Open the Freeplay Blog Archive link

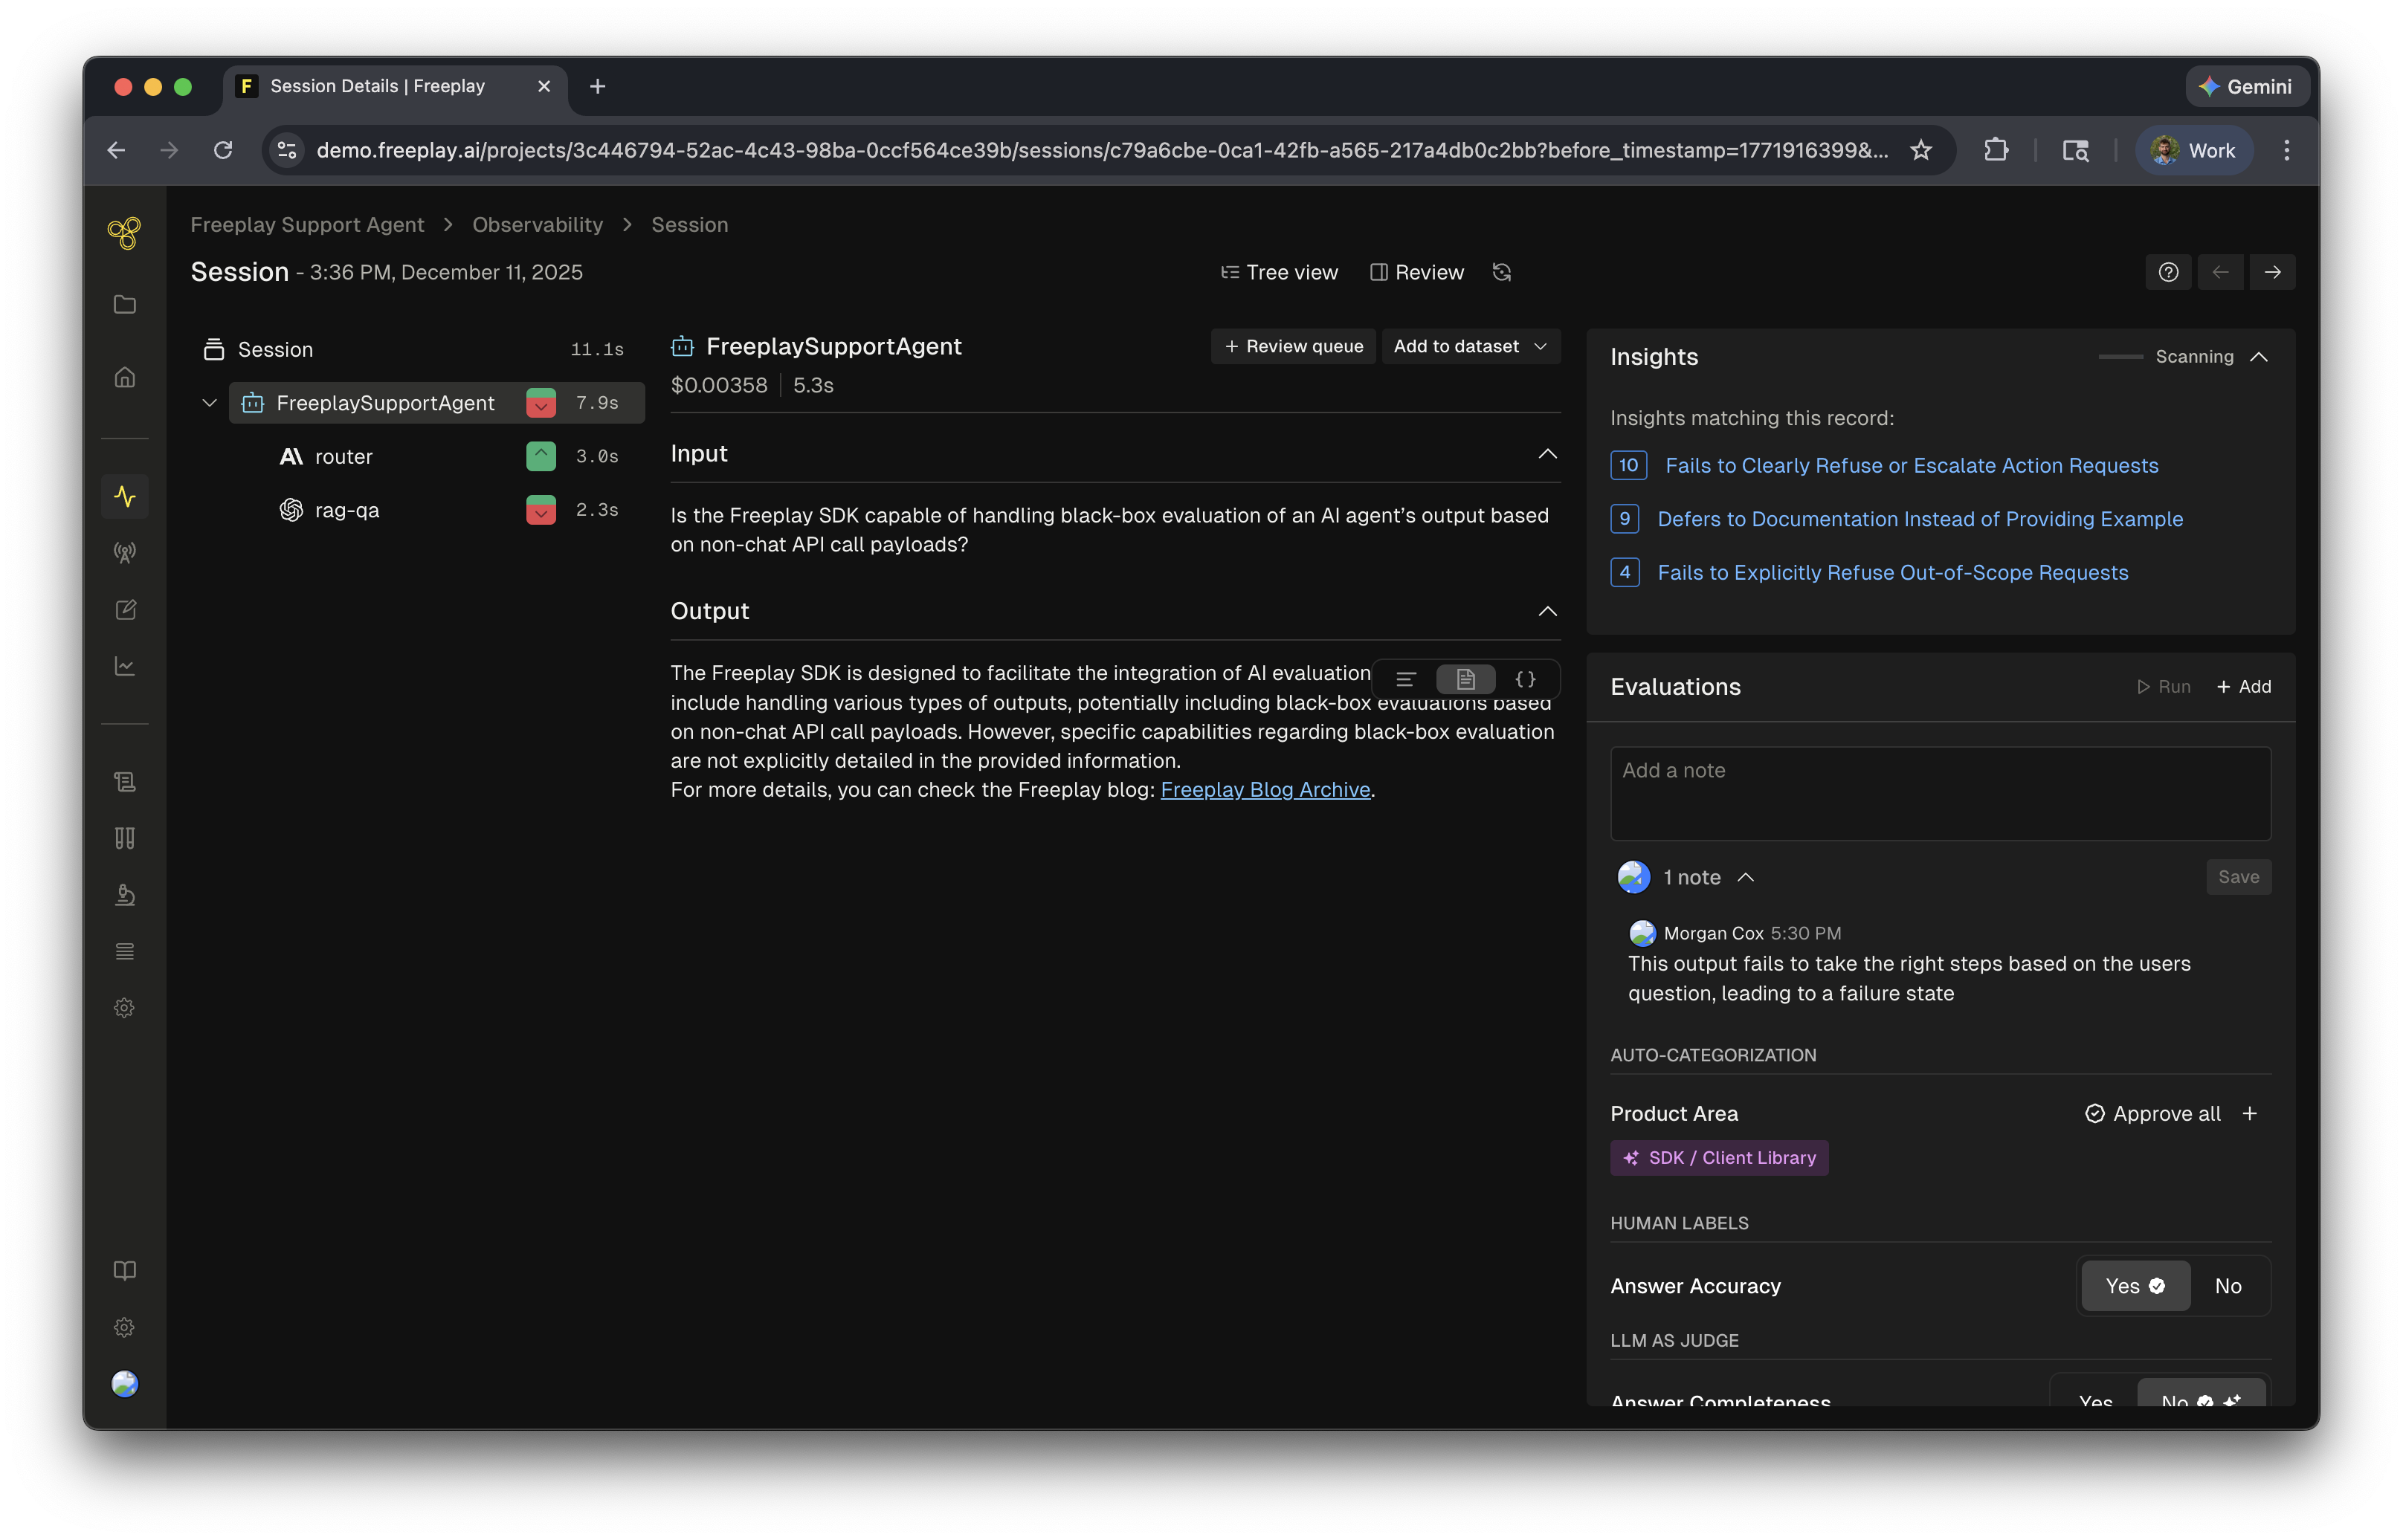point(1265,789)
